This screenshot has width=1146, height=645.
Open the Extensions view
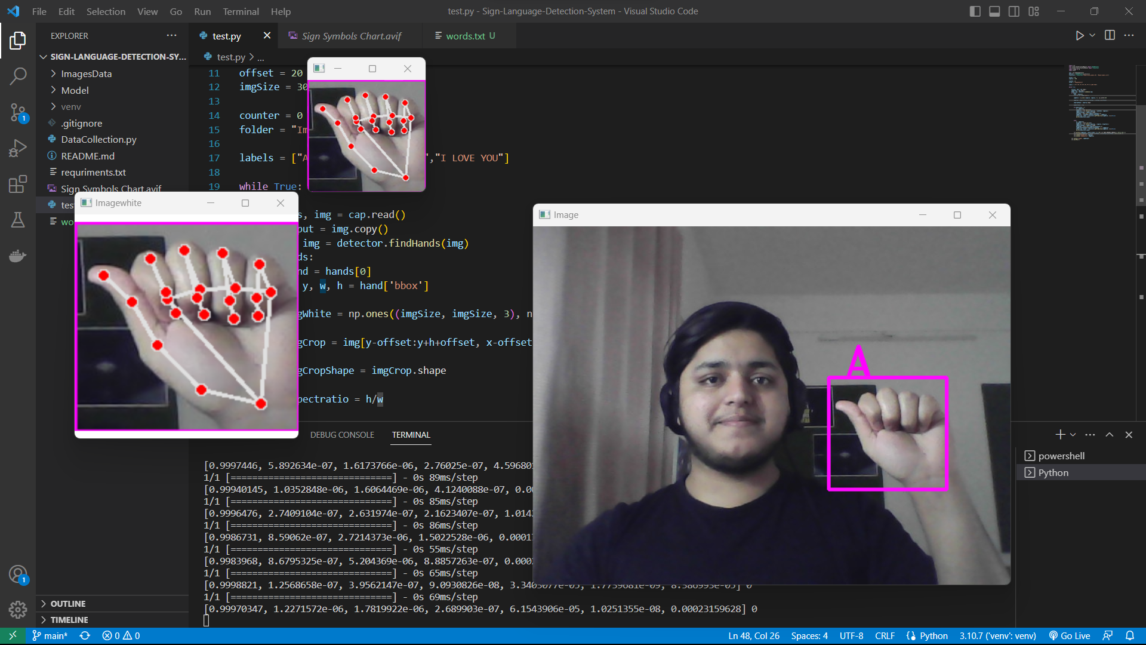pos(18,183)
